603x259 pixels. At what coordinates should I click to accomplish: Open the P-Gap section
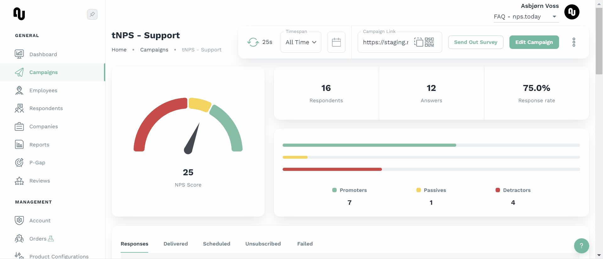(x=37, y=162)
